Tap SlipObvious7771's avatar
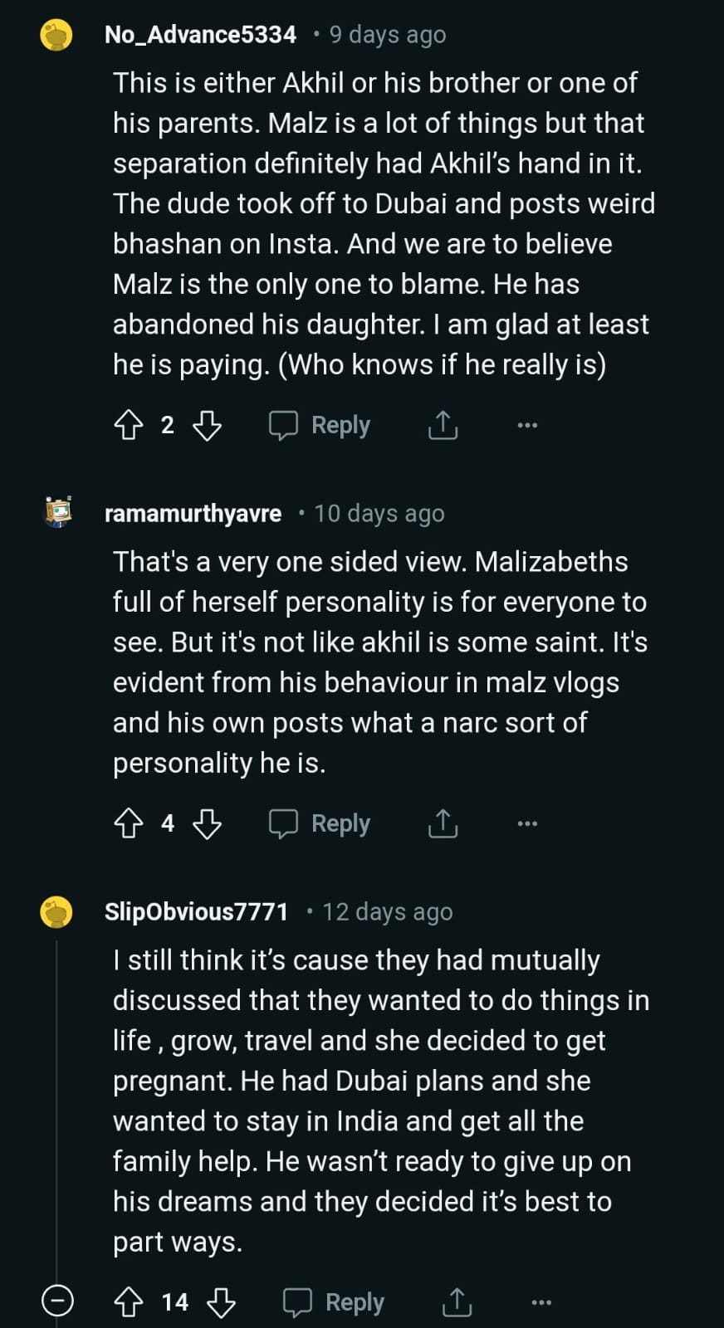This screenshot has width=724, height=1328. click(57, 912)
